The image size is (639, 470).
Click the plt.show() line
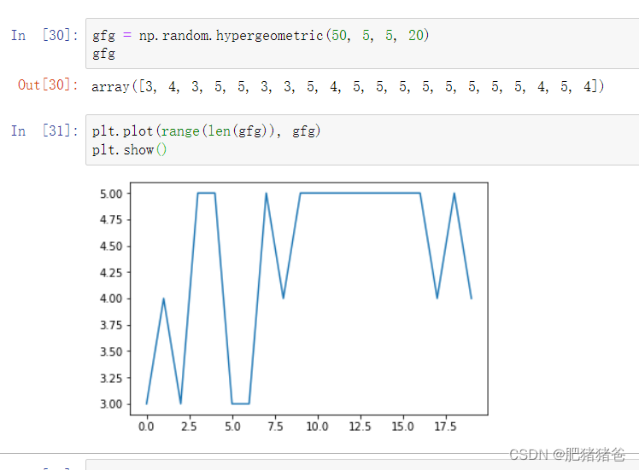[129, 150]
